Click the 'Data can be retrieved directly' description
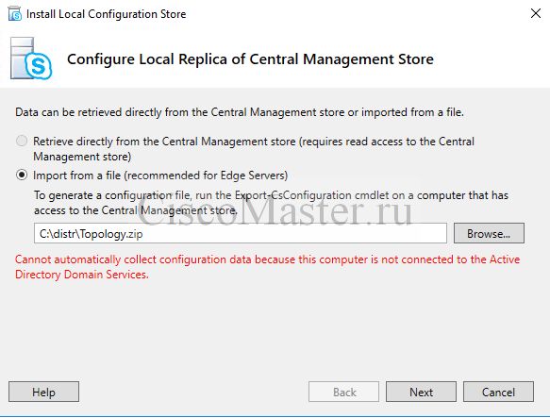 pyautogui.click(x=240, y=112)
